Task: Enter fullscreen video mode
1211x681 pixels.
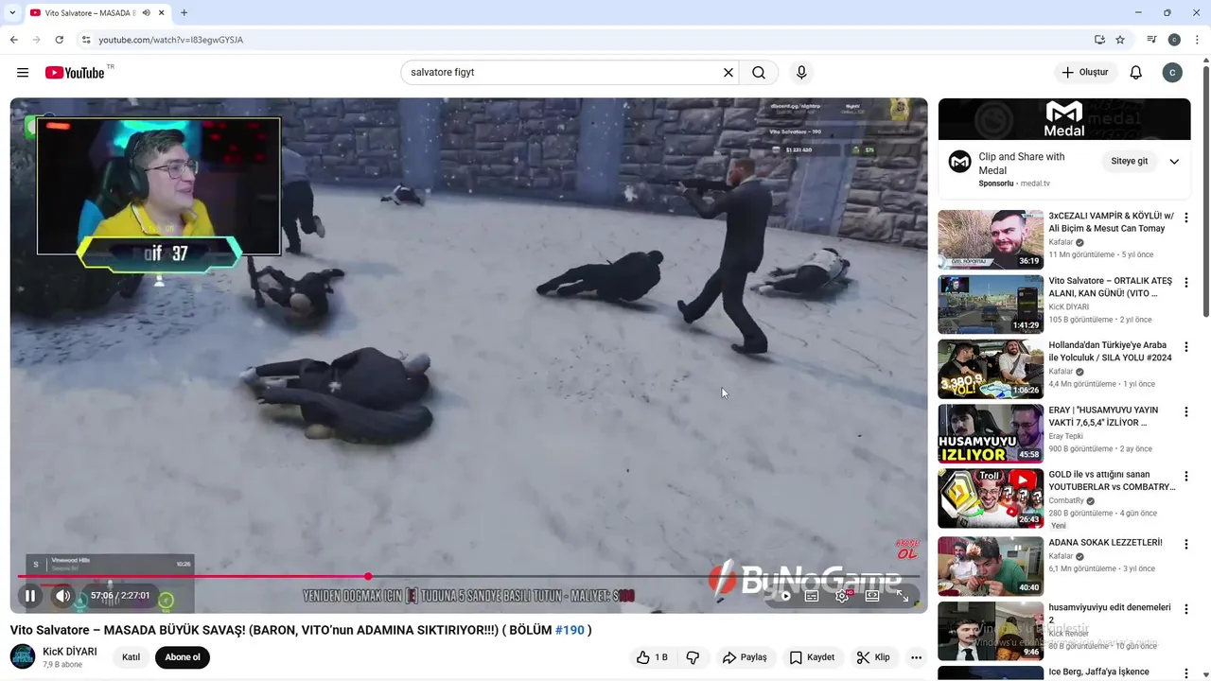Action: click(x=903, y=596)
